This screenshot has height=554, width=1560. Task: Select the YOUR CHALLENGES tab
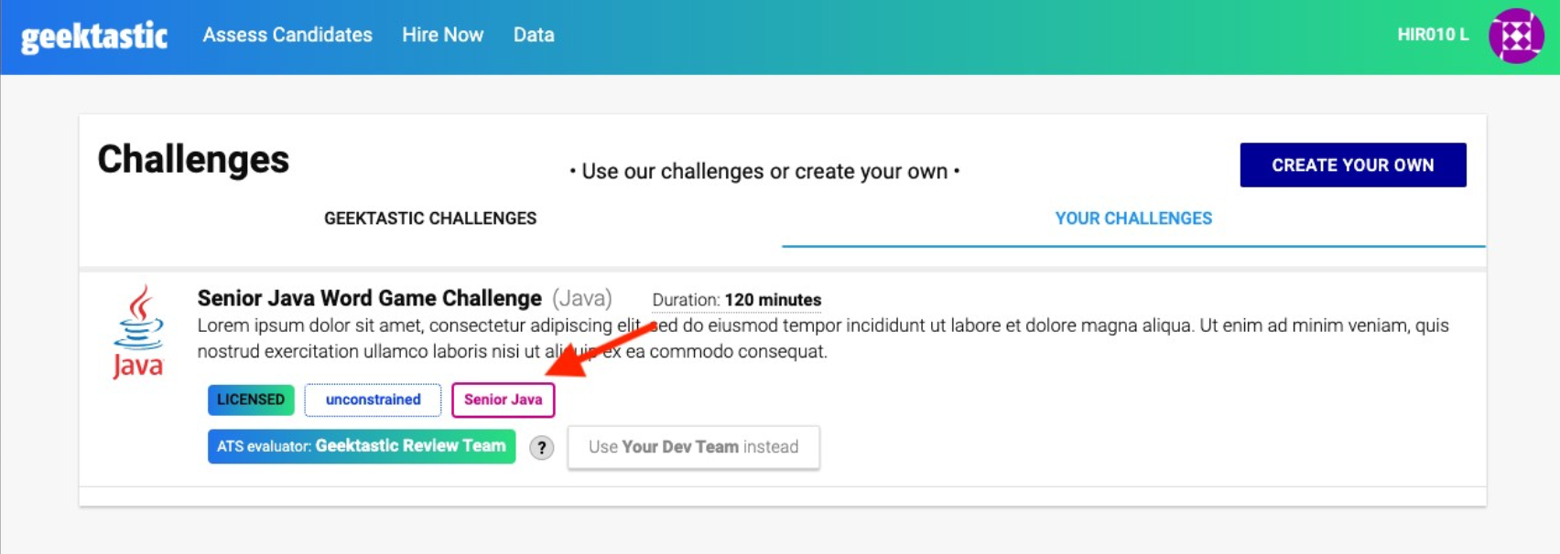(1132, 218)
